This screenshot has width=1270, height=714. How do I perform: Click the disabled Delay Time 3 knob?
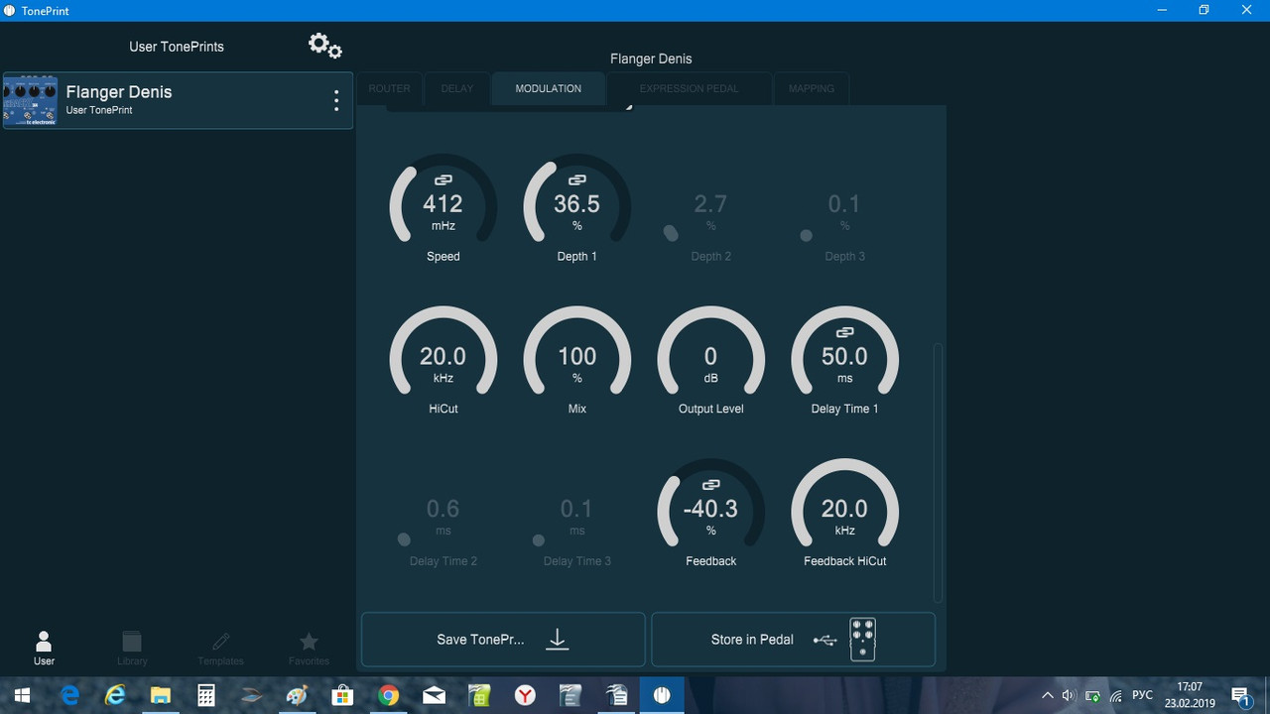point(576,516)
